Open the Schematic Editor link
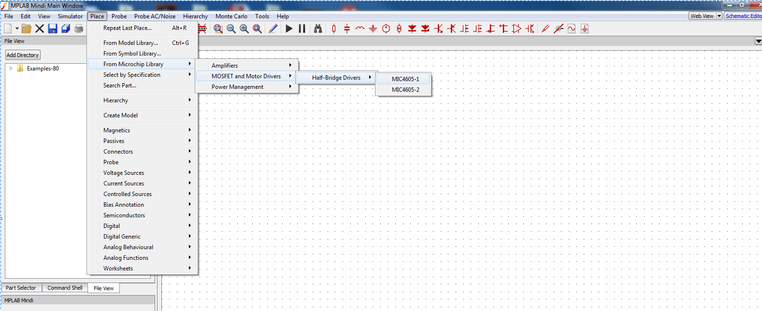The height and width of the screenshot is (311, 762). click(x=743, y=16)
